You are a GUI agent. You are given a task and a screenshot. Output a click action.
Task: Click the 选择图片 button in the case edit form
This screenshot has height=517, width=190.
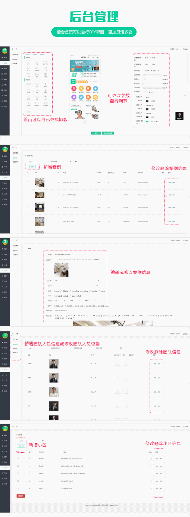coord(96,260)
